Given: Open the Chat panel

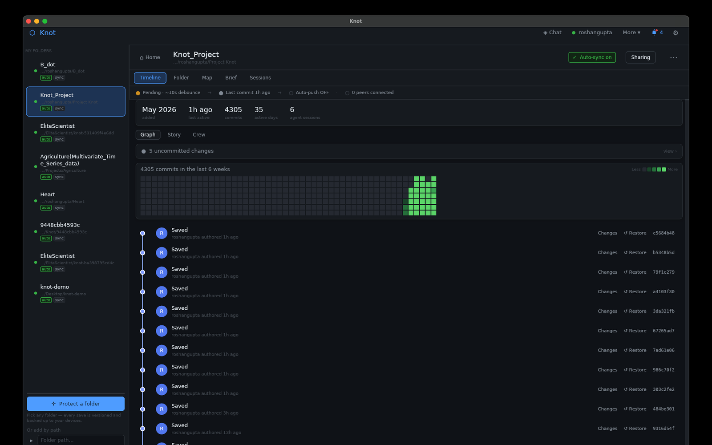Looking at the screenshot, I should (x=552, y=32).
